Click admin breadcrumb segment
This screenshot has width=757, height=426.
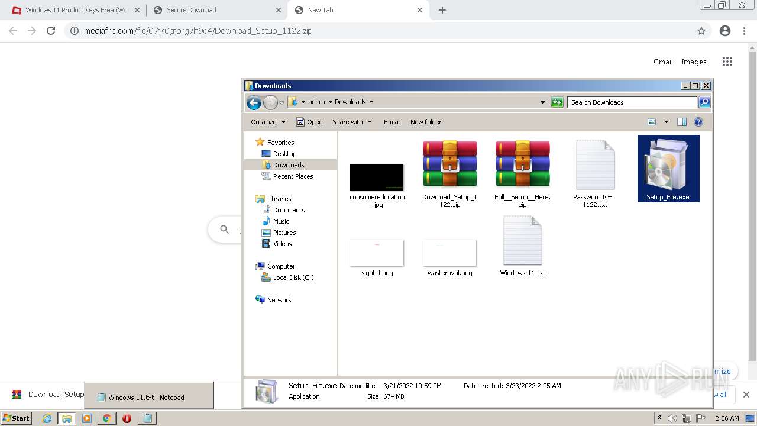(316, 102)
